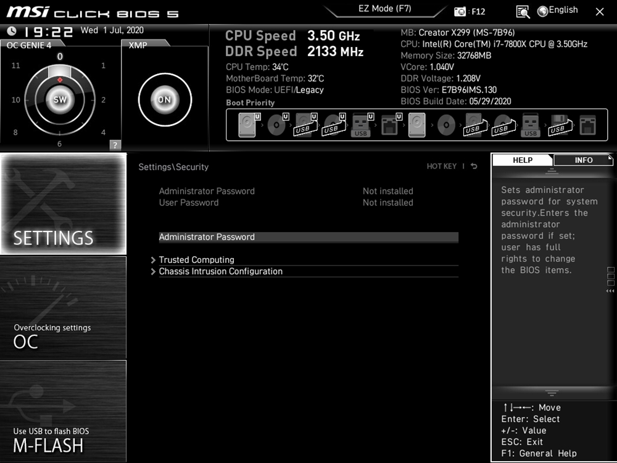Take a screenshot with the F12 camera icon

(x=460, y=11)
